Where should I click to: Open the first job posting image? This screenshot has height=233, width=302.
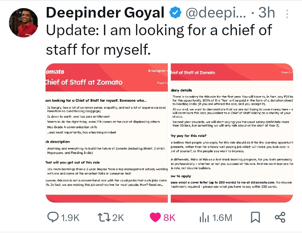coord(107,133)
